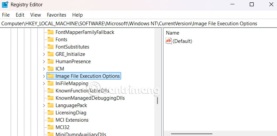Click the HumanPresence folder icon

tap(51, 62)
